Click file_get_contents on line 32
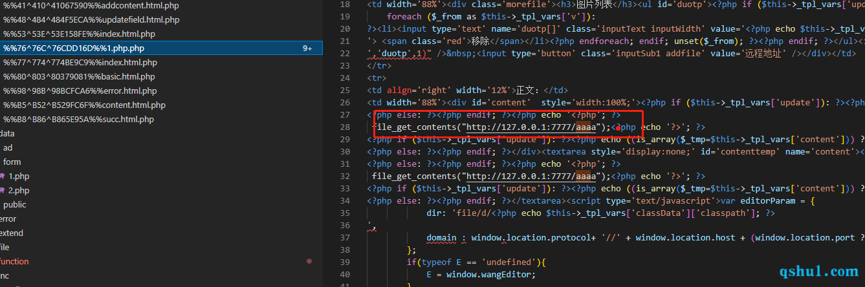The image size is (865, 287). point(413,176)
